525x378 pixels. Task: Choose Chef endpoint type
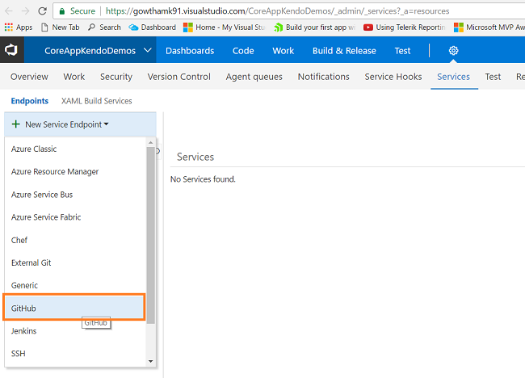click(x=75, y=240)
